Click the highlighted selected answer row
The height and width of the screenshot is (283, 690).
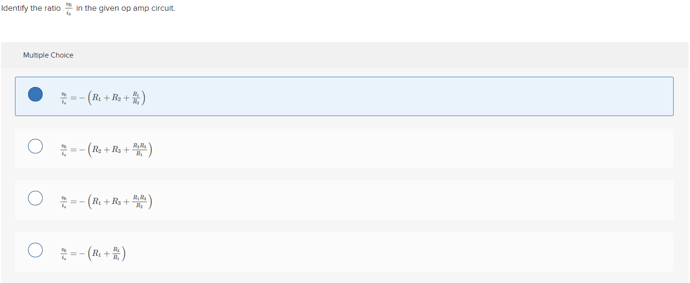[328, 96]
